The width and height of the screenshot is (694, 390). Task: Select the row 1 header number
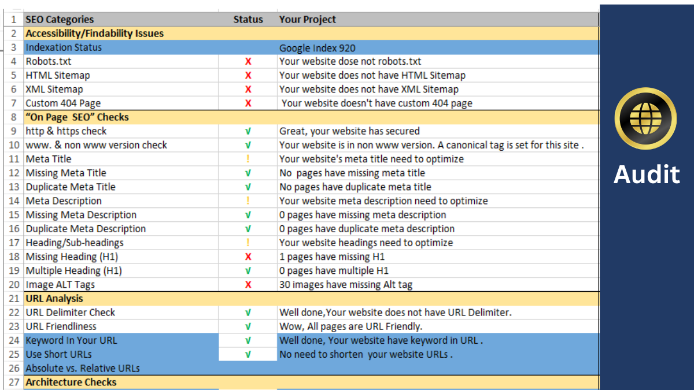pos(14,20)
